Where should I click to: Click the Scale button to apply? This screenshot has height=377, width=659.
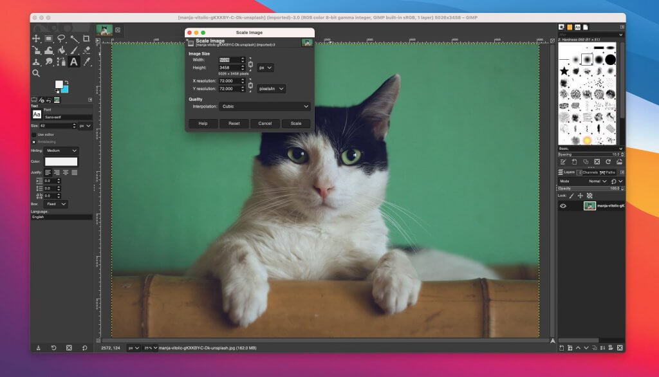pyautogui.click(x=296, y=124)
